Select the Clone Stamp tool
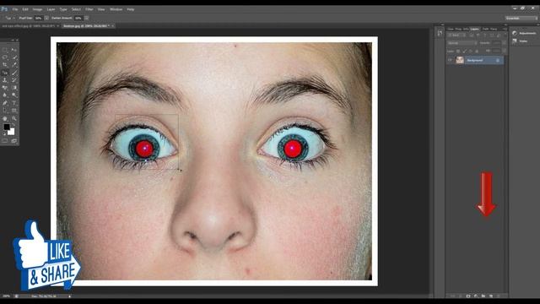The width and height of the screenshot is (540, 304). [5, 80]
